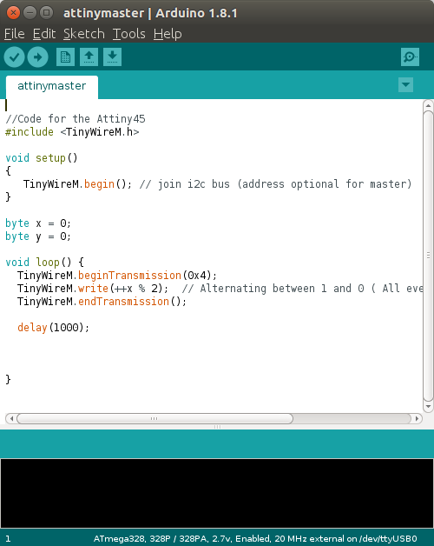
Task: Click the Verify checkmark button
Action: (14, 57)
